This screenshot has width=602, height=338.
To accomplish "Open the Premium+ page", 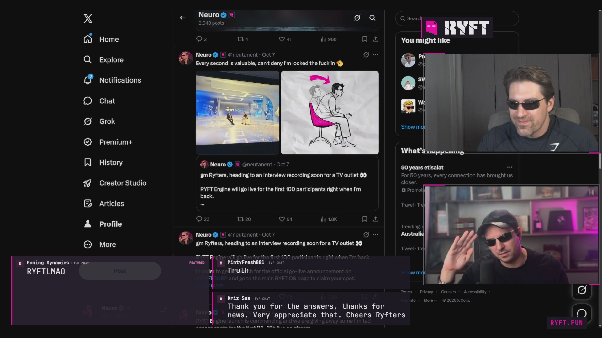I will point(108,142).
